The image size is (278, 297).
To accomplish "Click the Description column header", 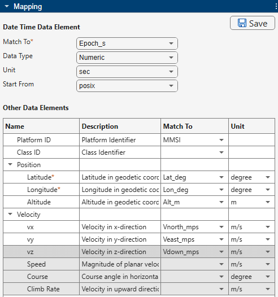I will [x=100, y=126].
